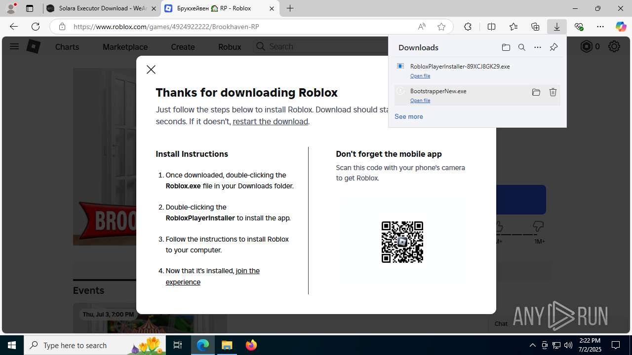Click the Robux balance icon
Screen dimensions: 632x355
tap(586, 46)
